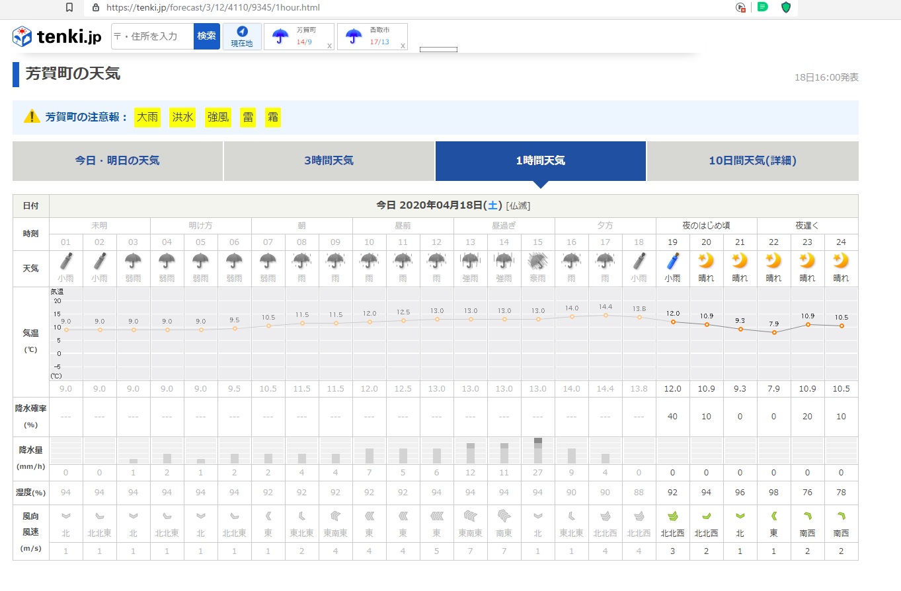The image size is (901, 591).
Task: Switch to the 今日・明日の天気 tab
Action: pyautogui.click(x=117, y=160)
